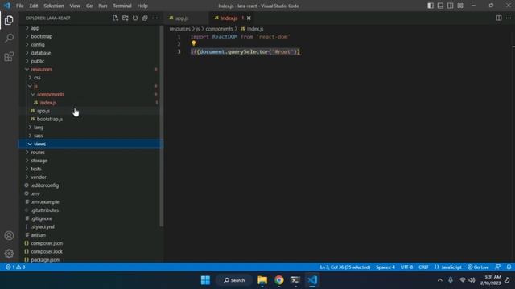Screen dimensions: 515x289
Task: Collapse all folders in Explorer
Action: point(145,18)
